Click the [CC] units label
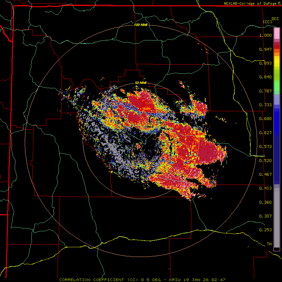This screenshot has height=282, width=282. click(268, 22)
